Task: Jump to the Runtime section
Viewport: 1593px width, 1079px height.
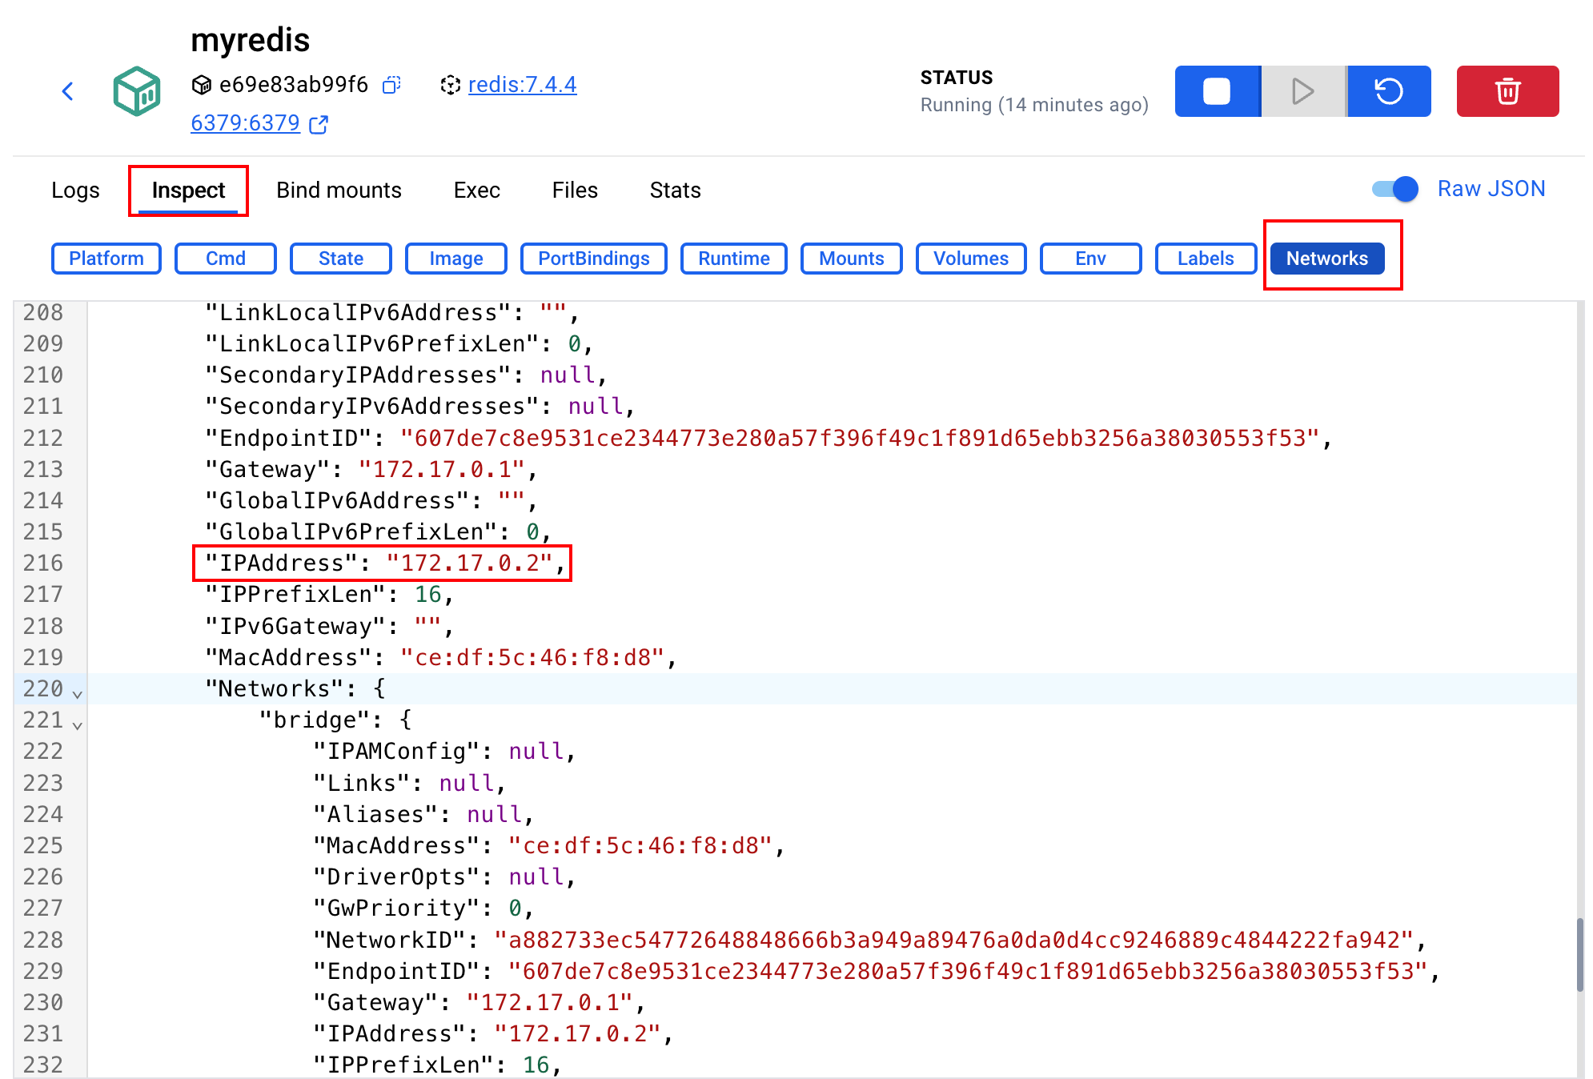Action: (x=734, y=259)
